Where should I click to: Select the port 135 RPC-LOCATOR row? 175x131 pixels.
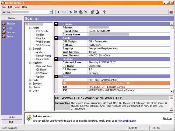(x=116, y=87)
